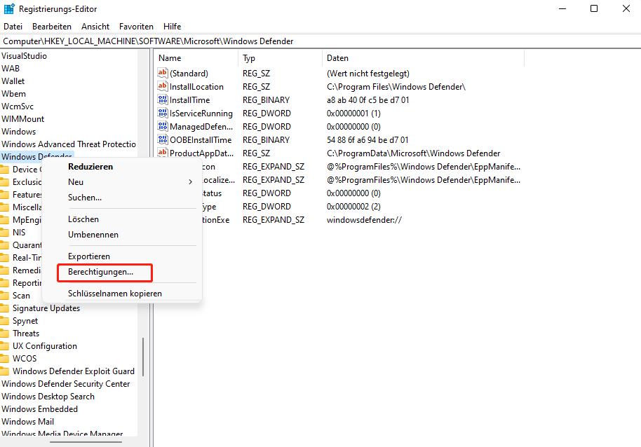The height and width of the screenshot is (447, 641).
Task: Click the tree pane horizontal scrollbar
Action: pos(86,441)
